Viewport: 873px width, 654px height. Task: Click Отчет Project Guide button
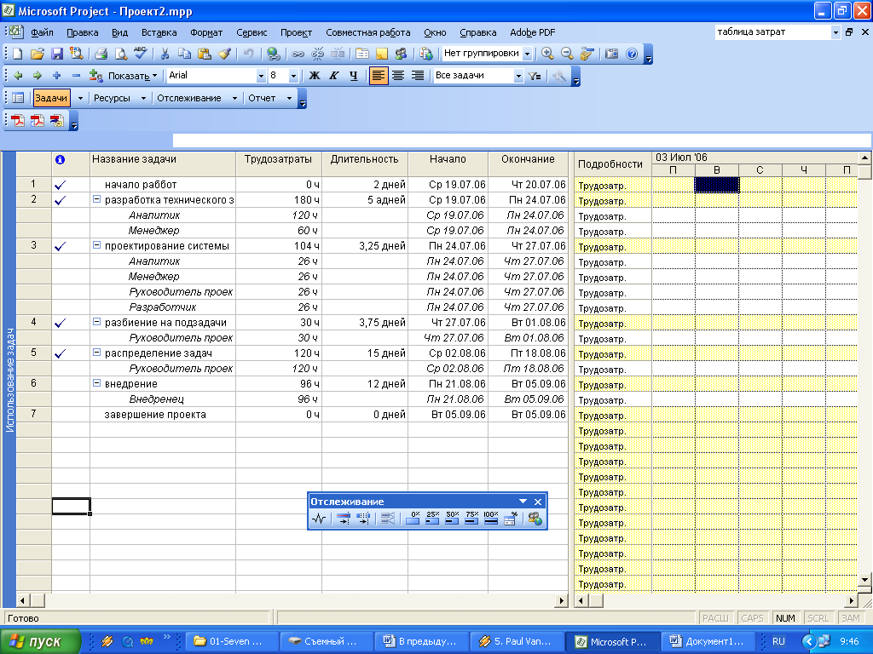coord(262,99)
